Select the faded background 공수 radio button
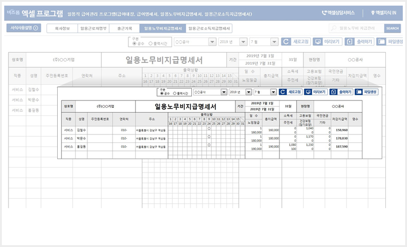This screenshot has height=247, width=407. point(134,44)
